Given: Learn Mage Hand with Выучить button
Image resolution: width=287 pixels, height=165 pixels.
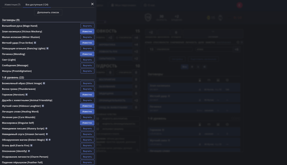Looking at the screenshot, I should tap(87, 26).
